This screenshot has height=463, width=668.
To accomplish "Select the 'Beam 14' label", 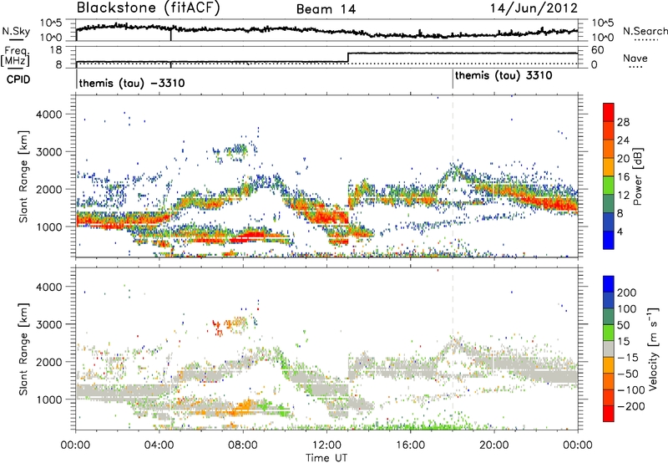I will click(x=326, y=9).
